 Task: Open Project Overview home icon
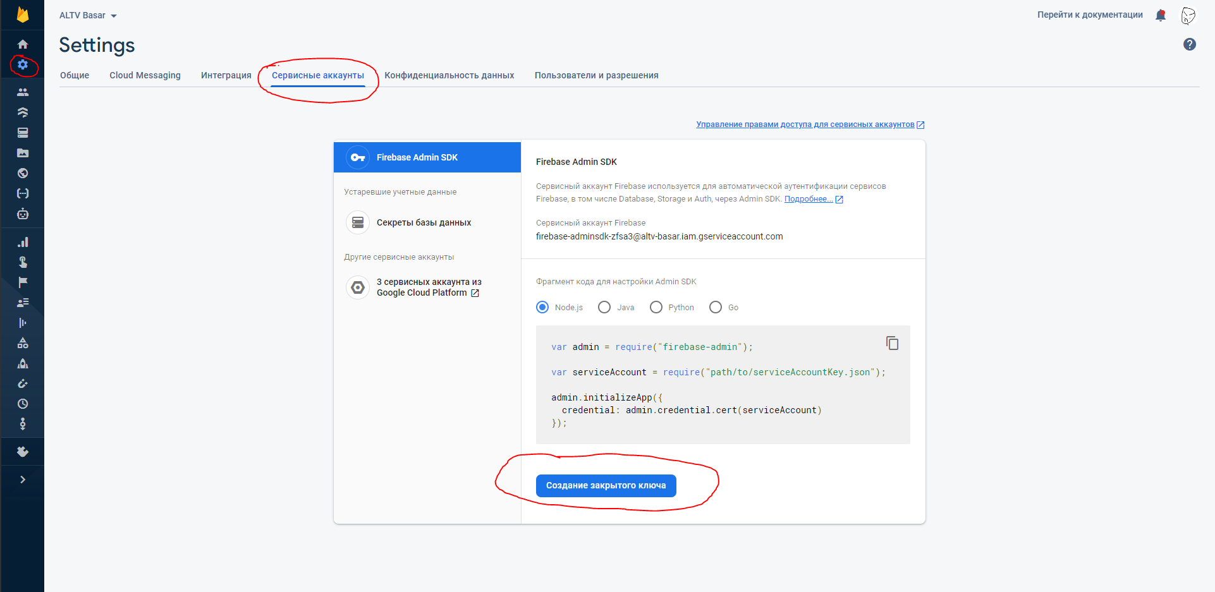(x=23, y=44)
